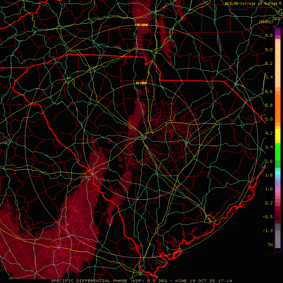Screen dimensions: 283x283
Task: Click the gray TH segment of the color bar
Action: tap(278, 240)
